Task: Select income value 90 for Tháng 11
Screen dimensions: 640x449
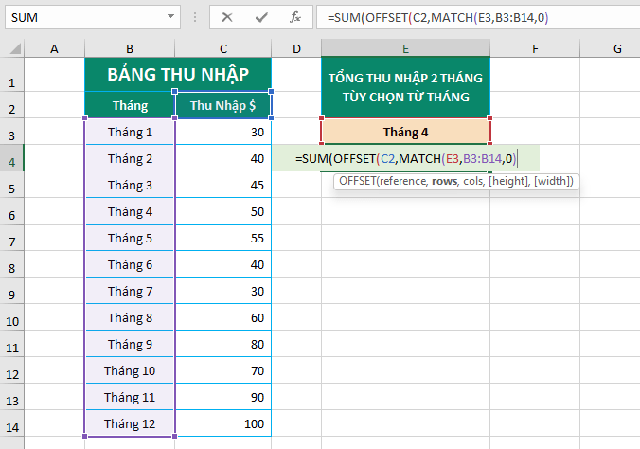Action: [x=223, y=397]
